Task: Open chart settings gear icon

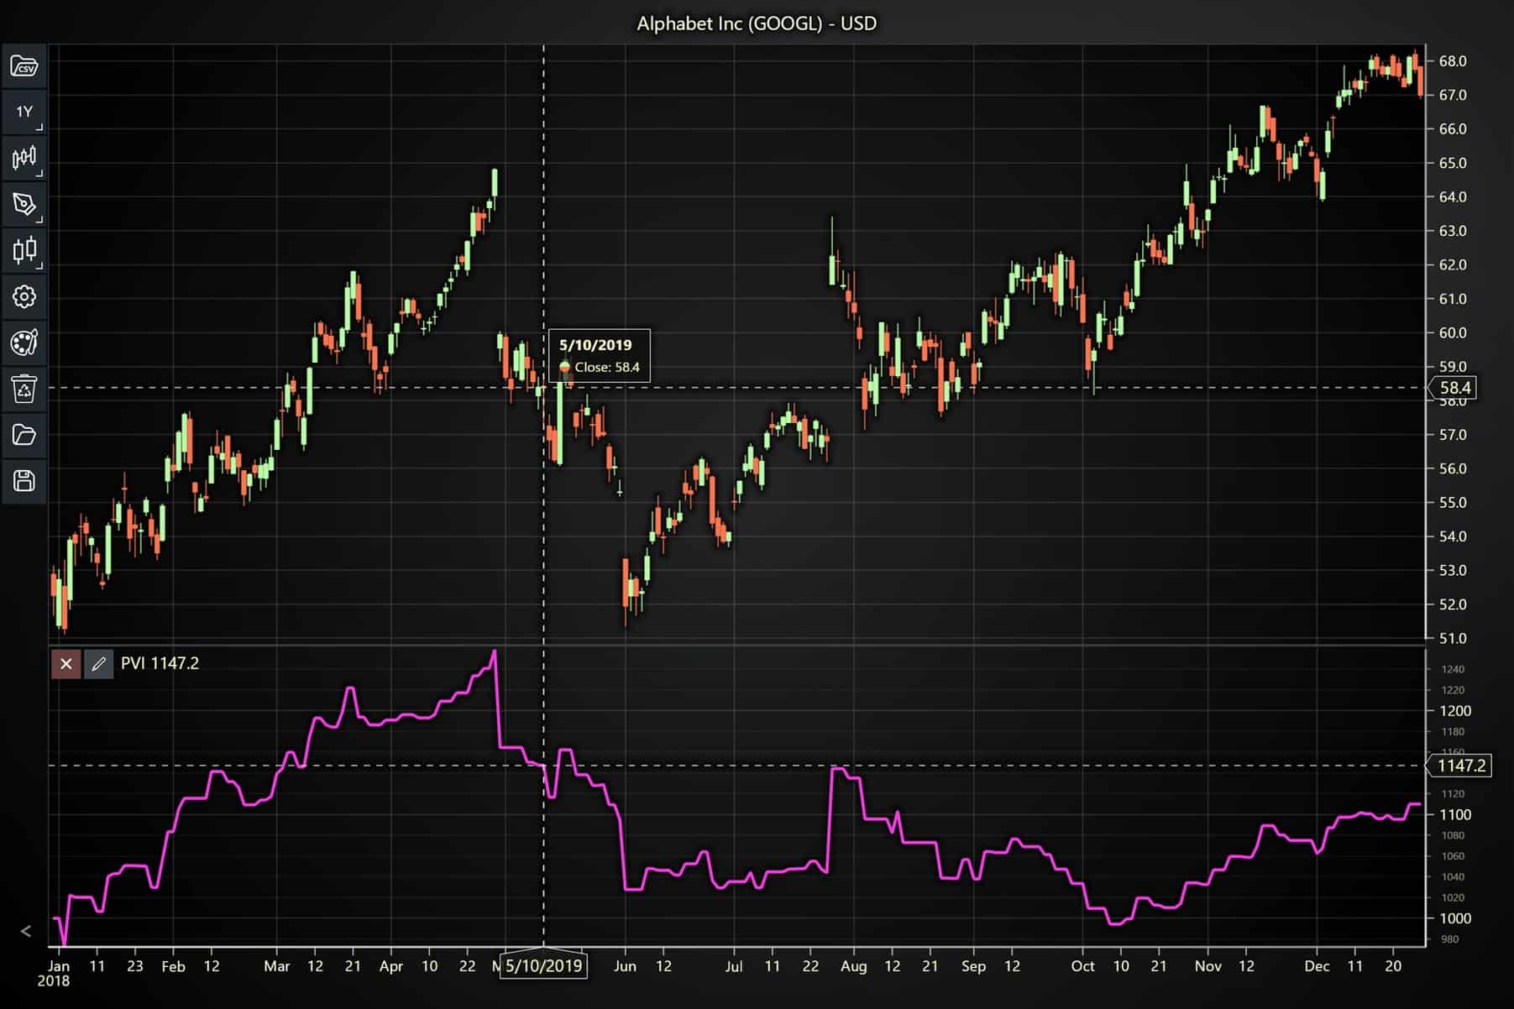Action: (24, 296)
